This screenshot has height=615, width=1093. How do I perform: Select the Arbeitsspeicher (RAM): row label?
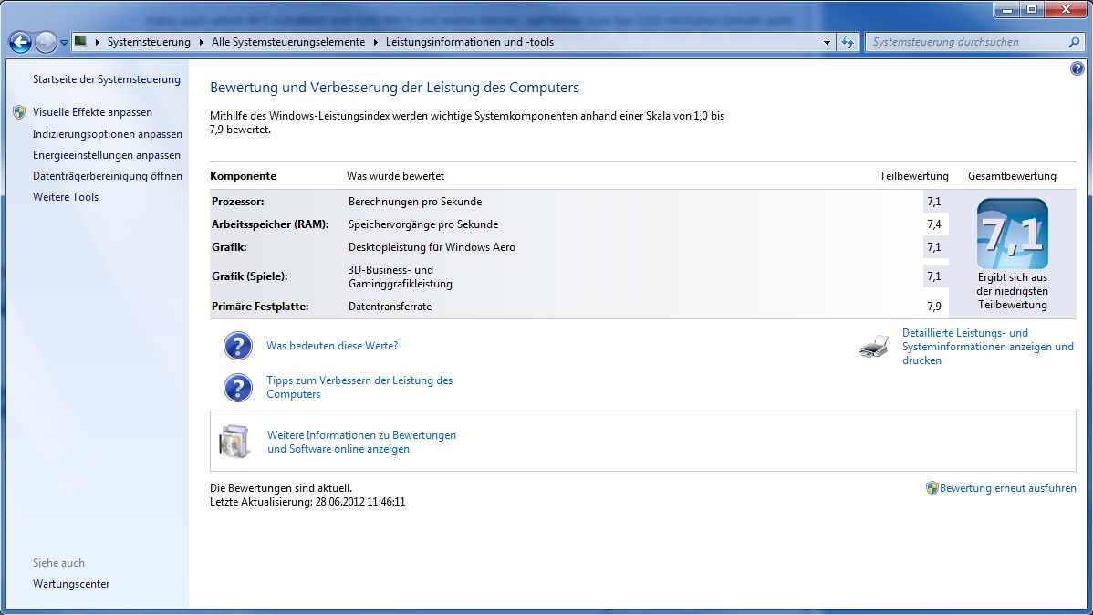(x=270, y=224)
